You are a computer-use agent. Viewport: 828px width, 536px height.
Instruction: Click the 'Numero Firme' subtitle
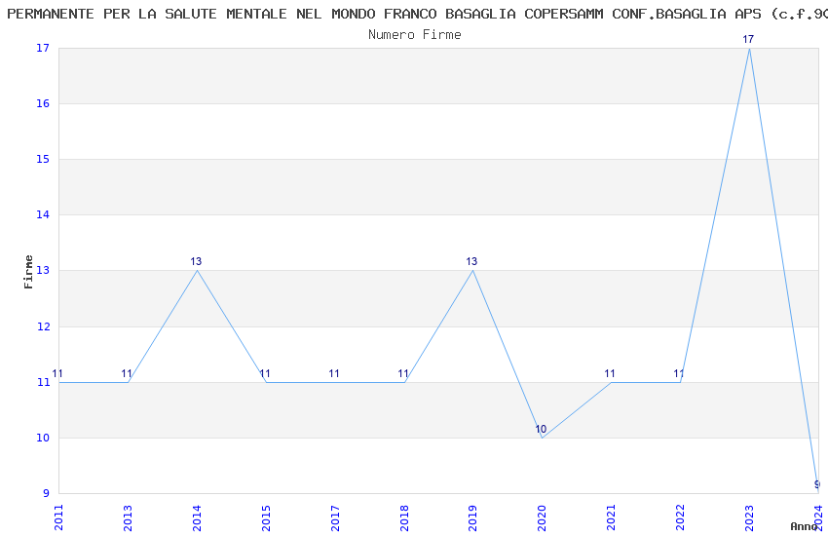click(415, 35)
